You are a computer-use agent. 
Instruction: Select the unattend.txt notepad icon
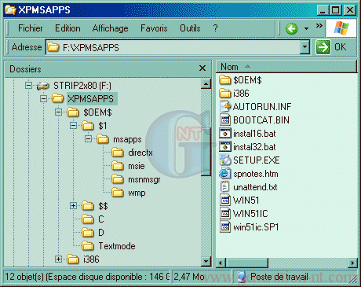(225, 187)
